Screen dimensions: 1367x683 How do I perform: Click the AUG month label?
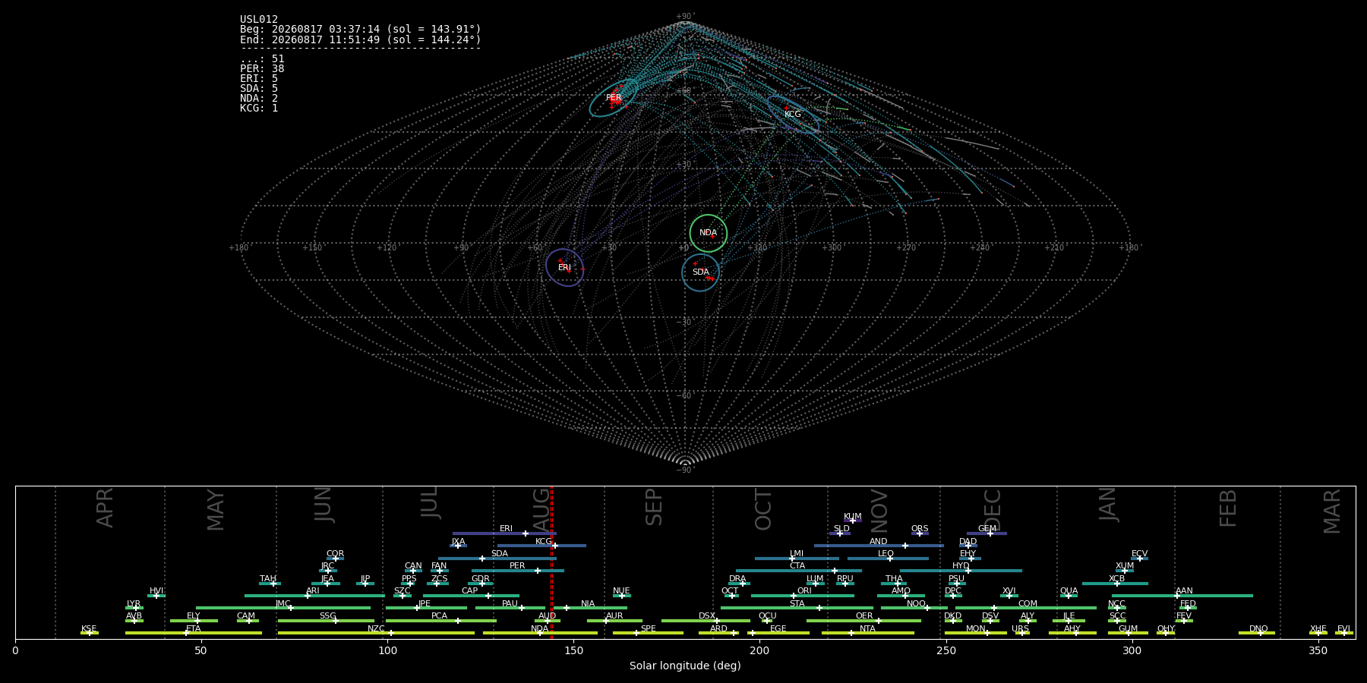pos(541,510)
